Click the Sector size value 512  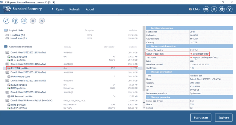pyautogui.click(x=192, y=101)
